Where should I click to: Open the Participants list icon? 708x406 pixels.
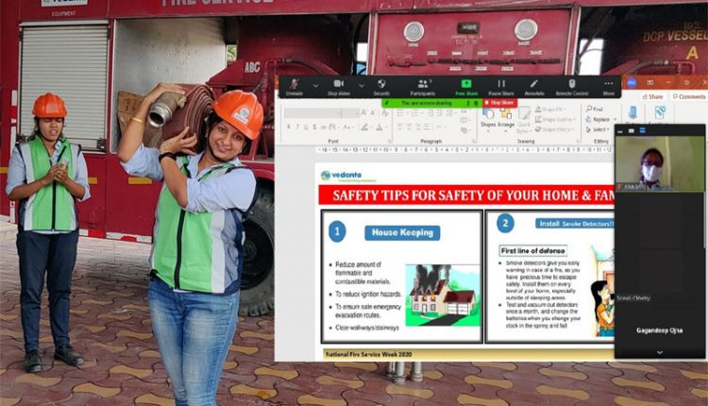[424, 85]
